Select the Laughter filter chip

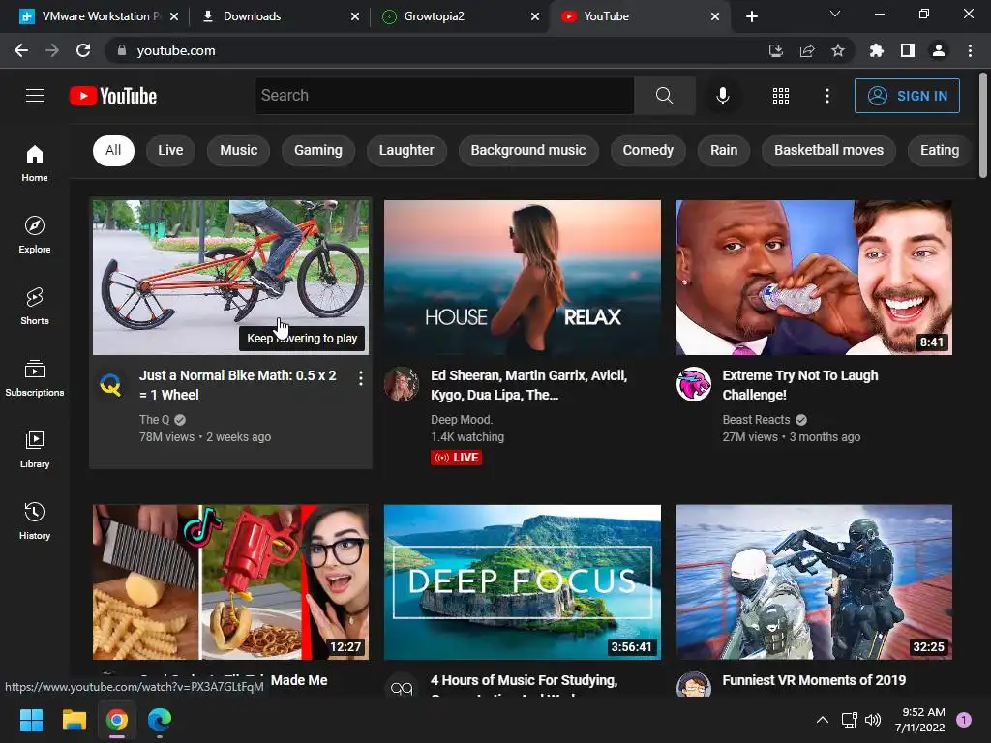[406, 150]
